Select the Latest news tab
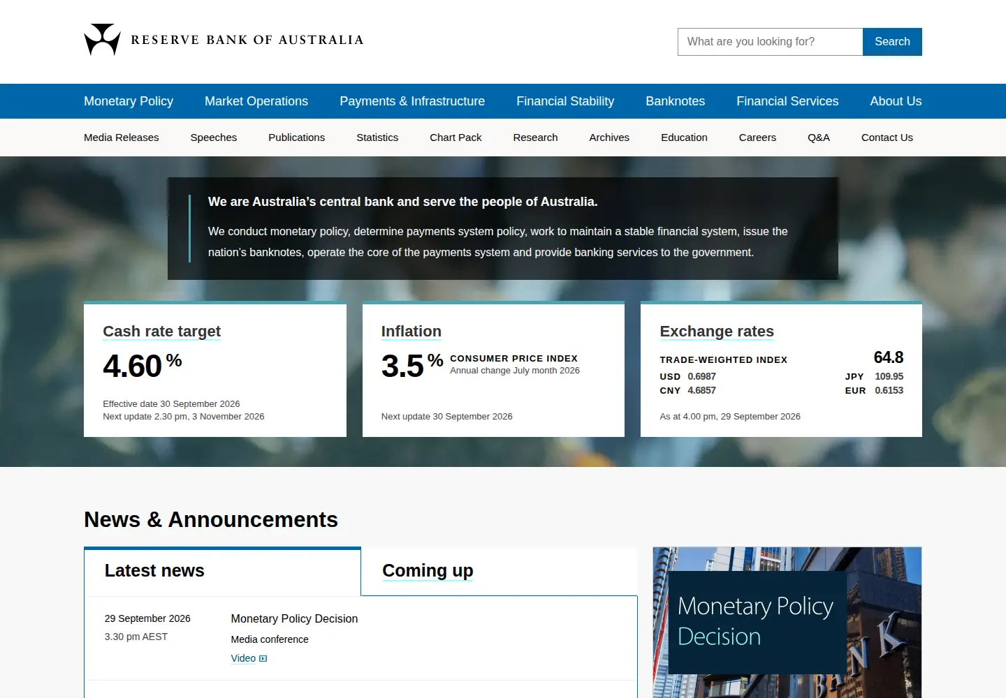The width and height of the screenshot is (1006, 698). (x=223, y=571)
